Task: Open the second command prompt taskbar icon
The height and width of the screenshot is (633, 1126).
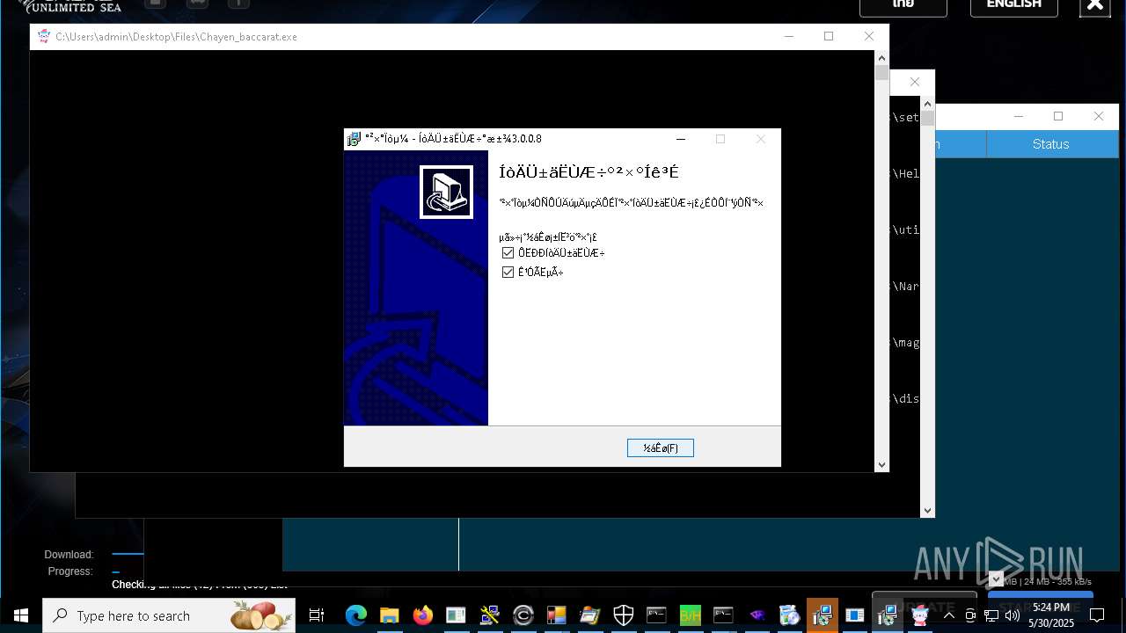Action: pyautogui.click(x=723, y=615)
